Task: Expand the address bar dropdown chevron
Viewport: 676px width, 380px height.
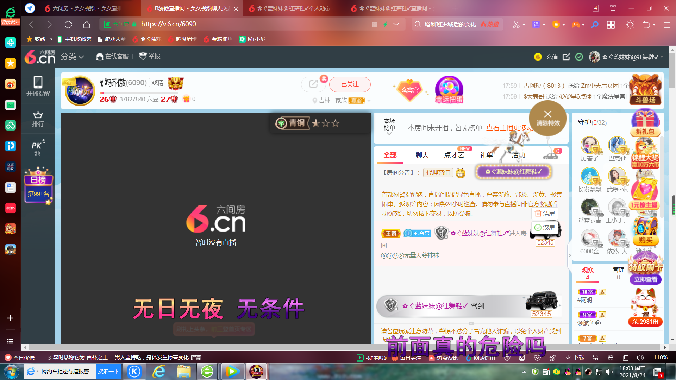Action: point(396,24)
